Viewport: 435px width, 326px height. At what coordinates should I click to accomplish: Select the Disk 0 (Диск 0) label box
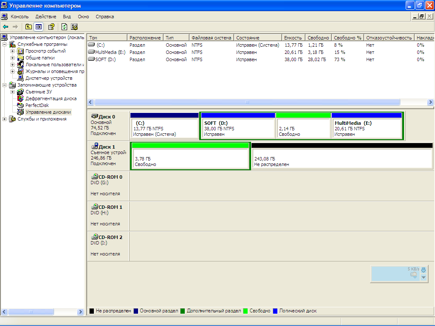108,125
